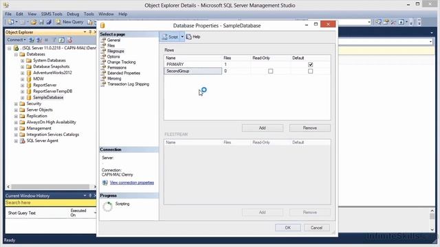Open Object Explorer window position dropdown arrow
Viewport: 440px width, 247px height.
85,32
